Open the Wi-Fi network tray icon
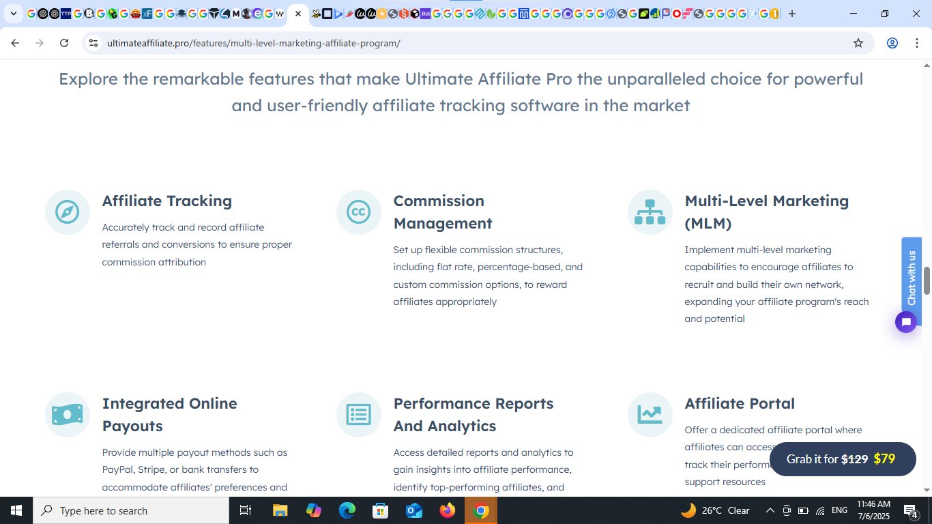 click(x=820, y=510)
